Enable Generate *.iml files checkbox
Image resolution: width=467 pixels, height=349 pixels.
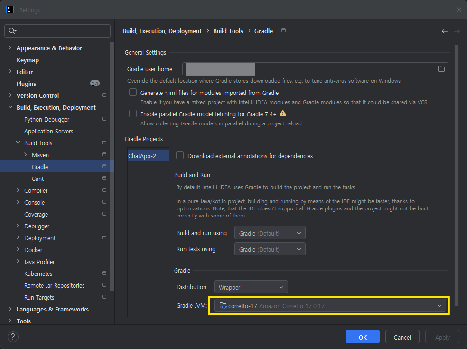pos(133,93)
